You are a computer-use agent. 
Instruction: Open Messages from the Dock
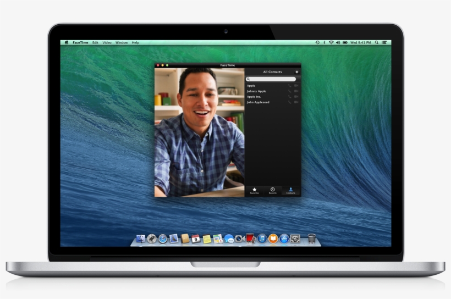[x=229, y=239]
